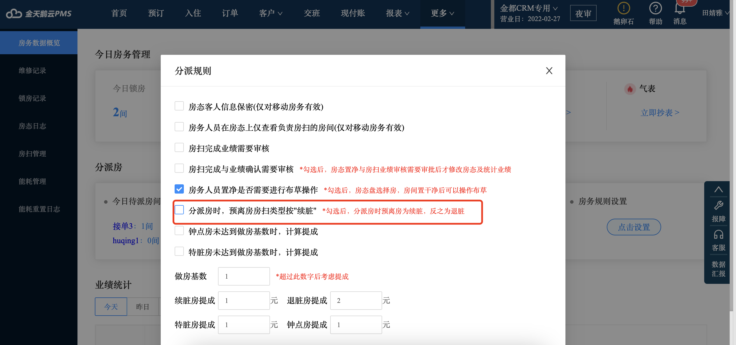Expand the 报表 dropdown menu
Screen dimensions: 736x345
coord(397,13)
